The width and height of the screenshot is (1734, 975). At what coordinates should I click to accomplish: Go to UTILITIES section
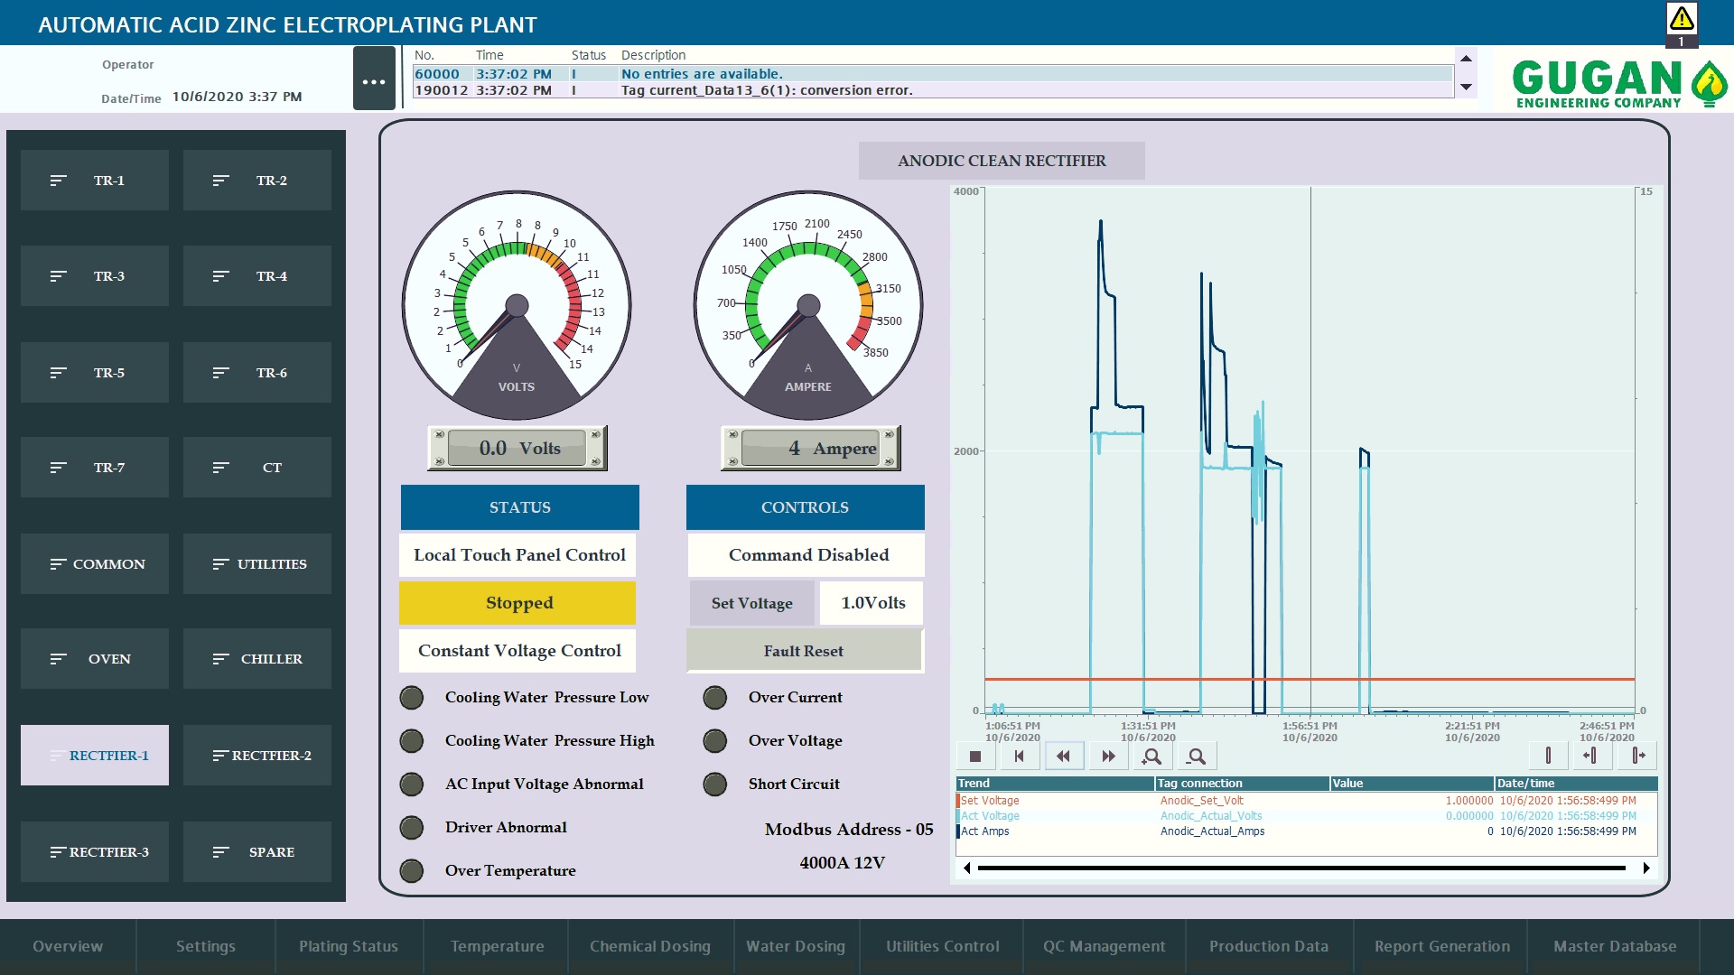tap(257, 564)
